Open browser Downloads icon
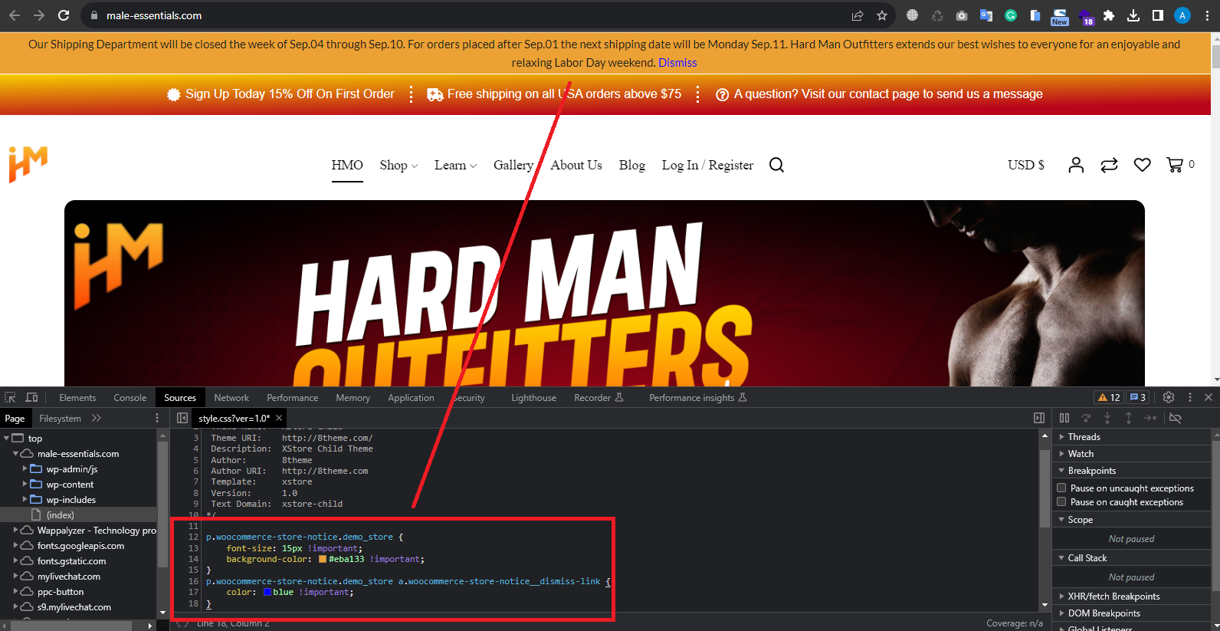This screenshot has height=631, width=1220. 1133,15
